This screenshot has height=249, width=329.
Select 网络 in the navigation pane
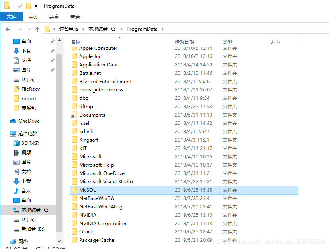pyautogui.click(x=23, y=242)
